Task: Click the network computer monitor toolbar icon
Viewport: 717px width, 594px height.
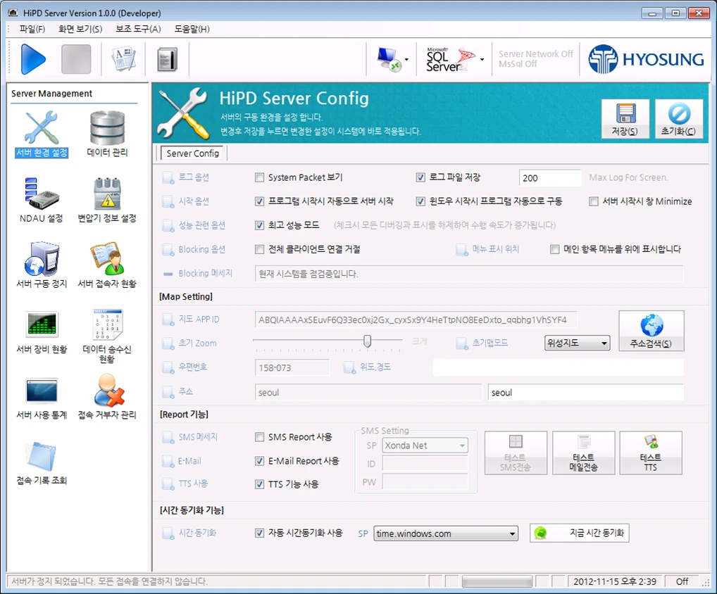Action: pyautogui.click(x=388, y=59)
